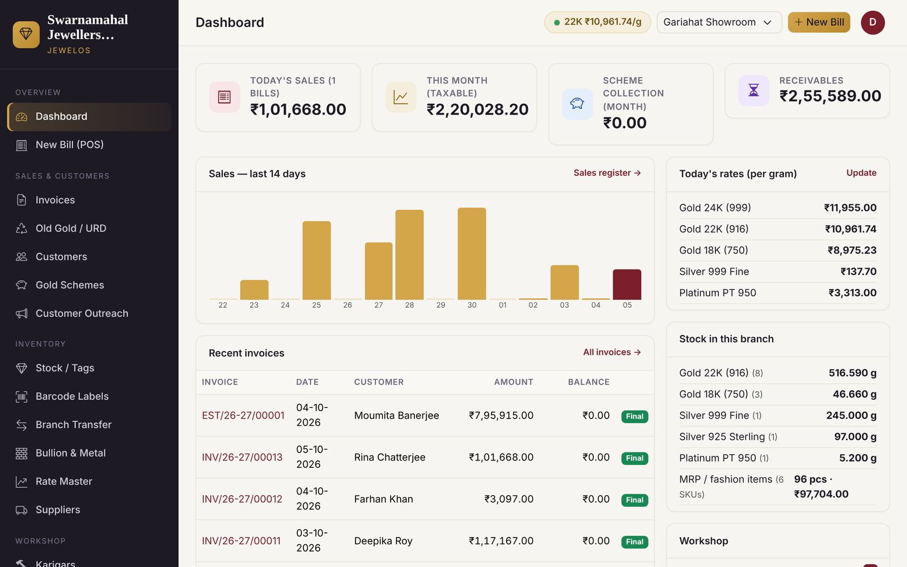Click the Bullion & Metal bricks icon
The width and height of the screenshot is (907, 567).
[22, 453]
